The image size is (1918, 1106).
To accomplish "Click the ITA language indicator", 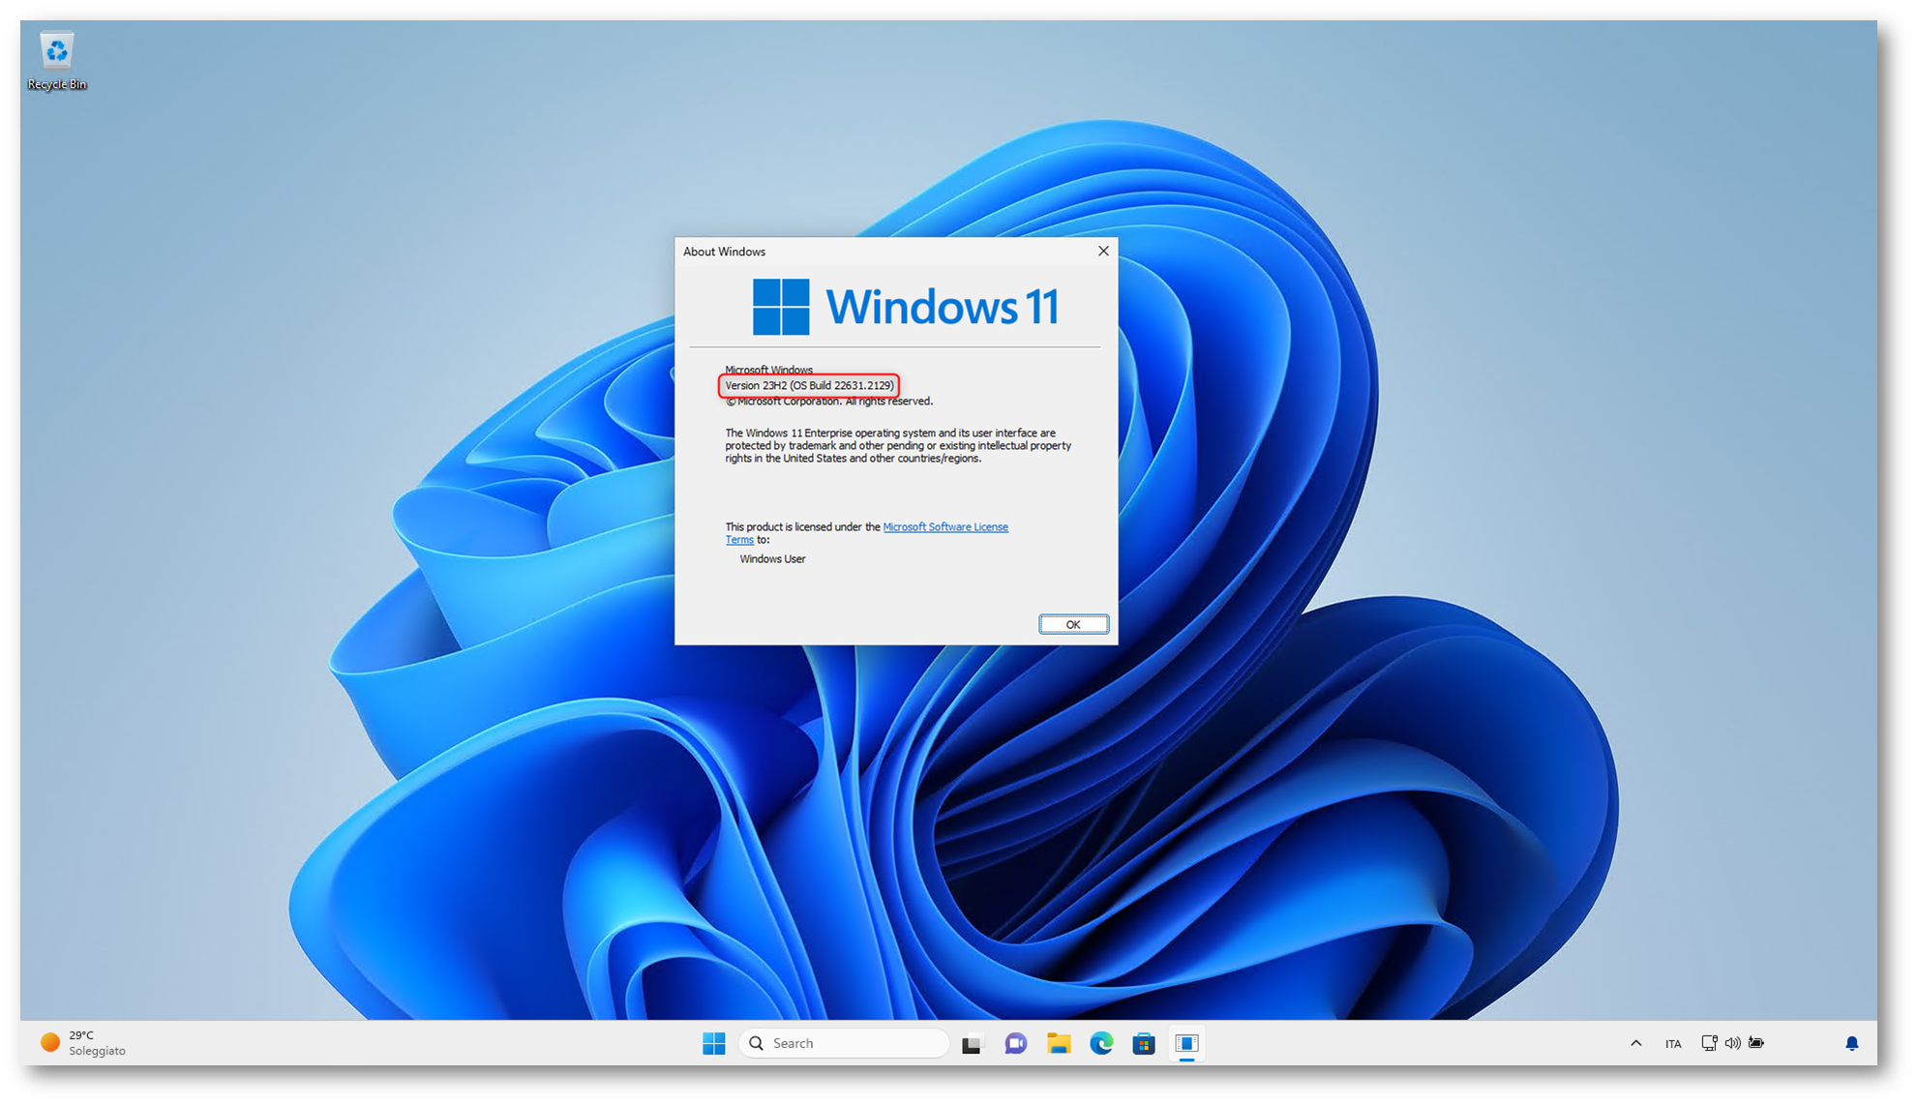I will (x=1673, y=1043).
